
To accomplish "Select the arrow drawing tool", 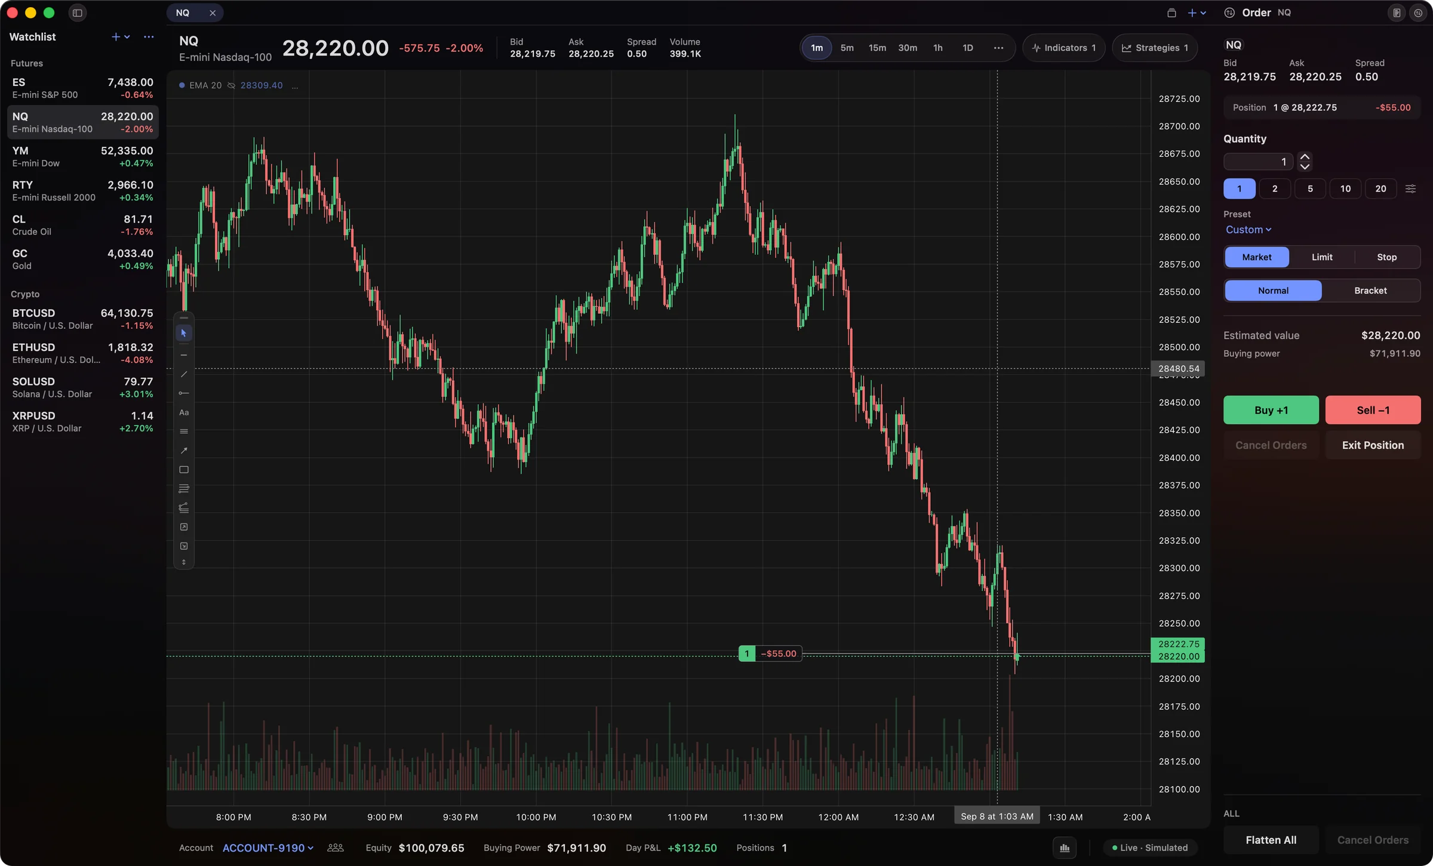I will tap(183, 451).
